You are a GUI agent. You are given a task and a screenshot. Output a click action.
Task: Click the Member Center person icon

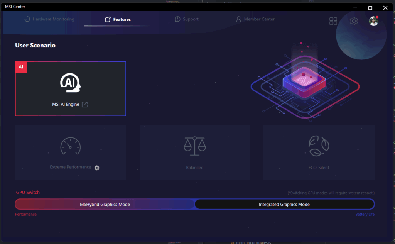(238, 19)
